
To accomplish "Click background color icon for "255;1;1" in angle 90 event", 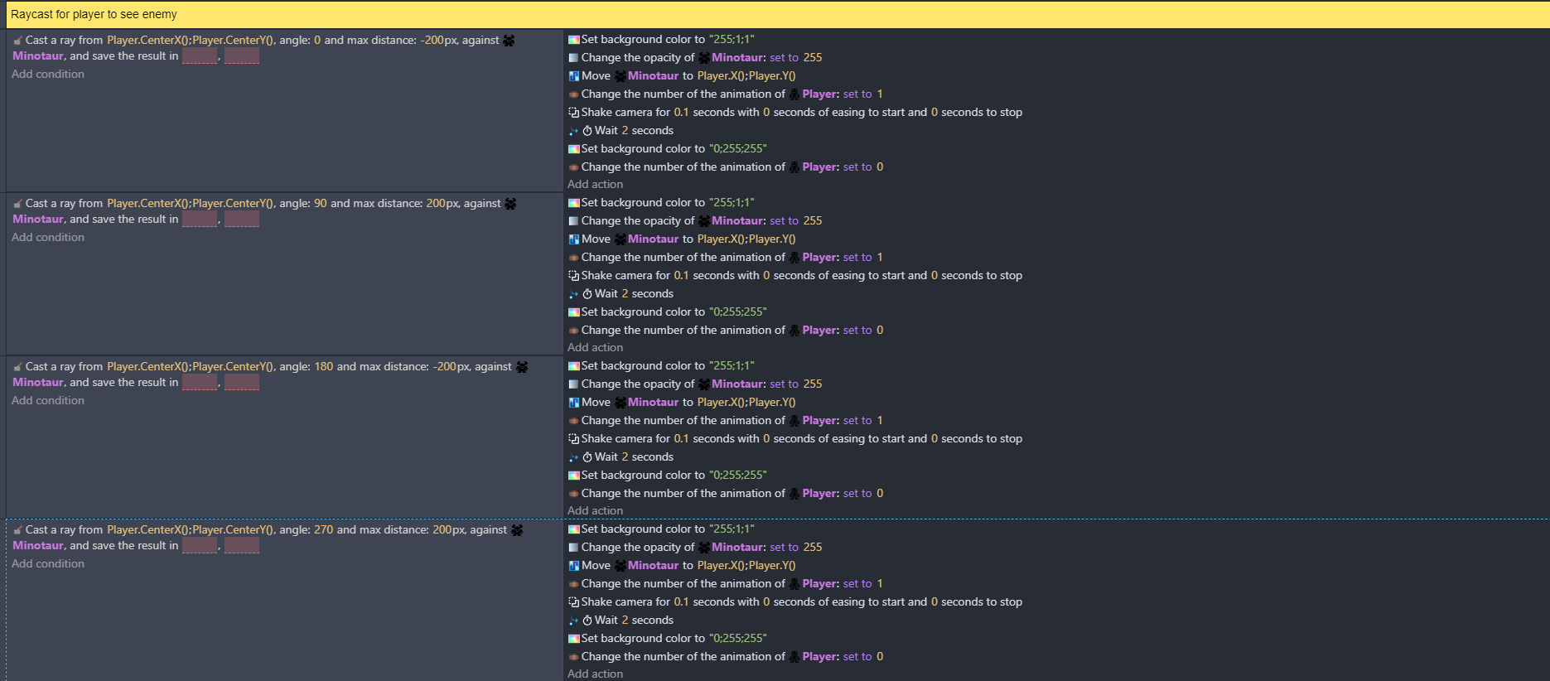I will click(573, 203).
